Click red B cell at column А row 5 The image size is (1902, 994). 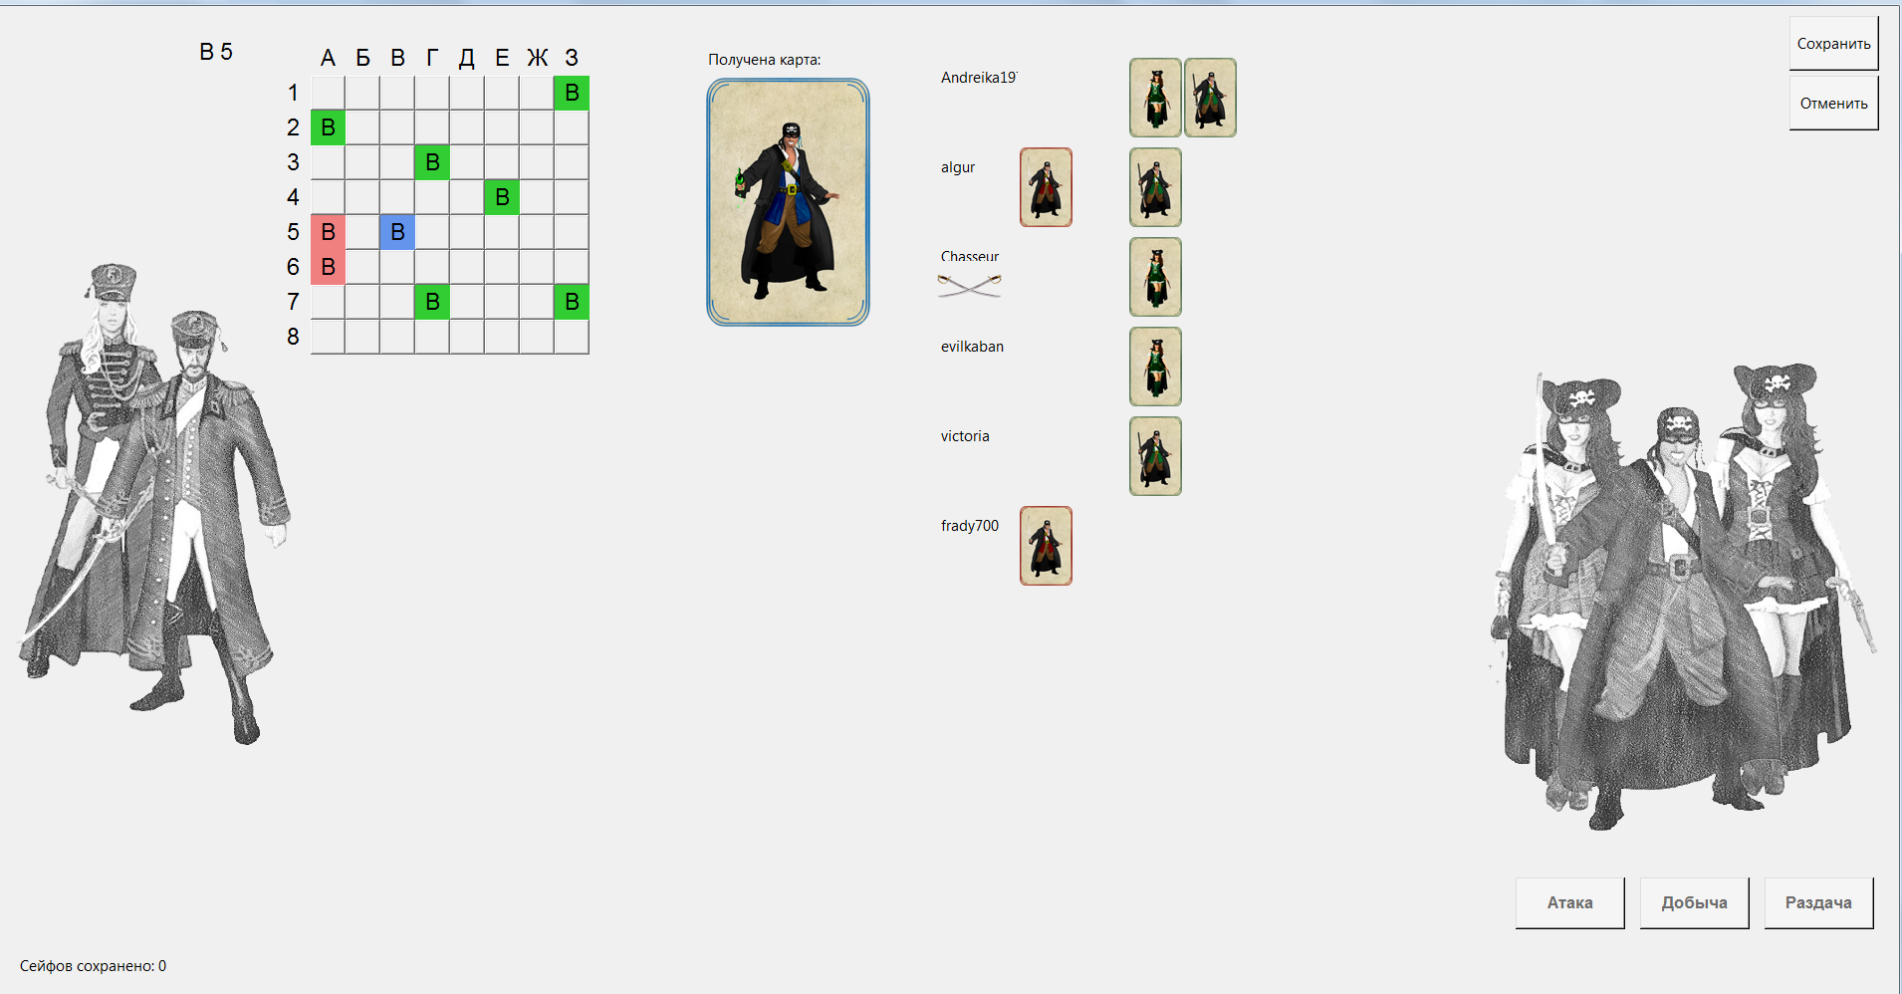coord(328,232)
